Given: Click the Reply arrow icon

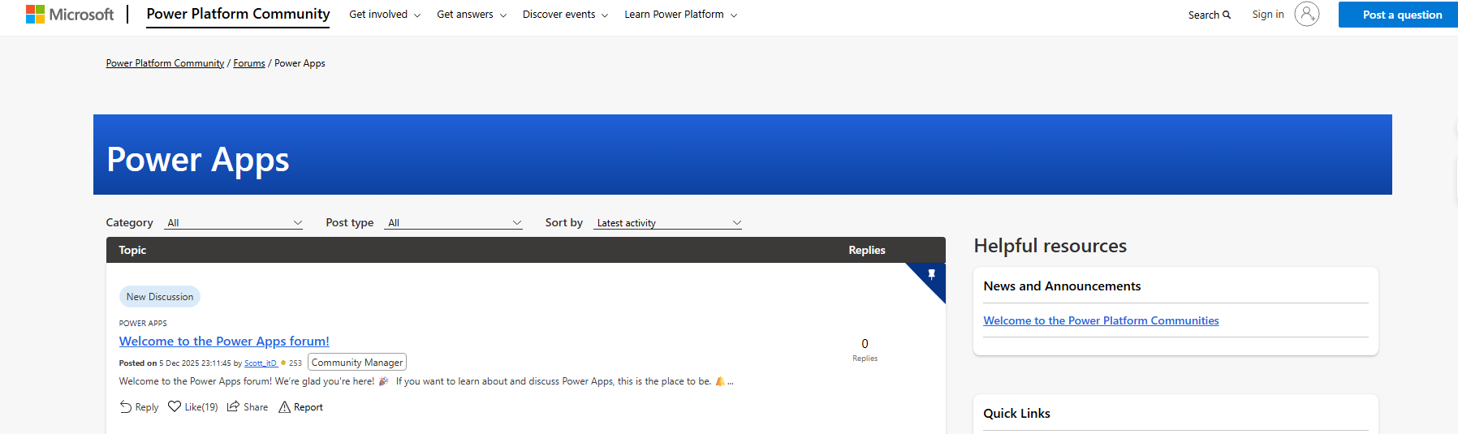Looking at the screenshot, I should coord(126,406).
